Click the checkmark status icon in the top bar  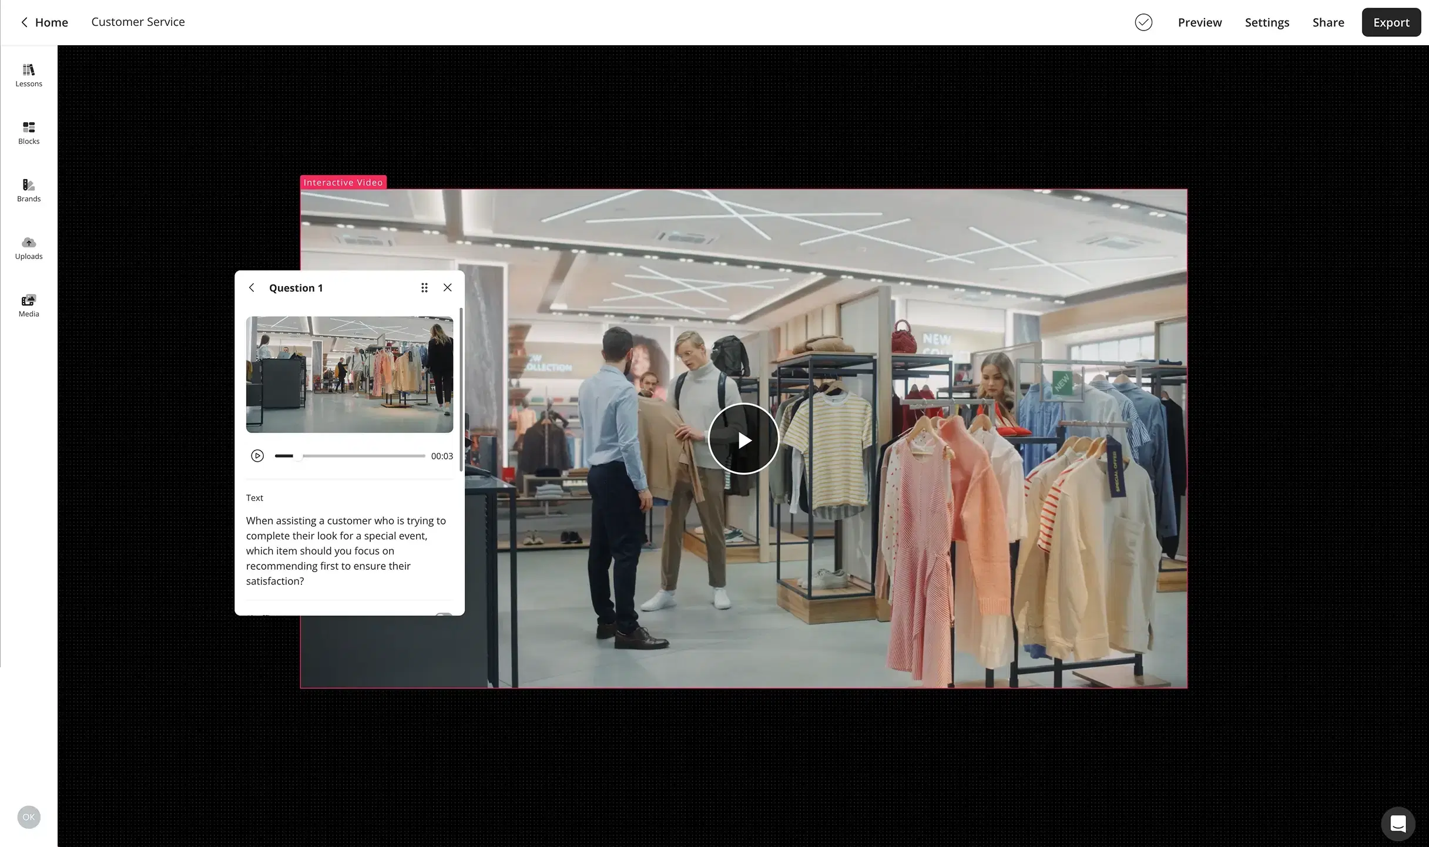coord(1143,22)
